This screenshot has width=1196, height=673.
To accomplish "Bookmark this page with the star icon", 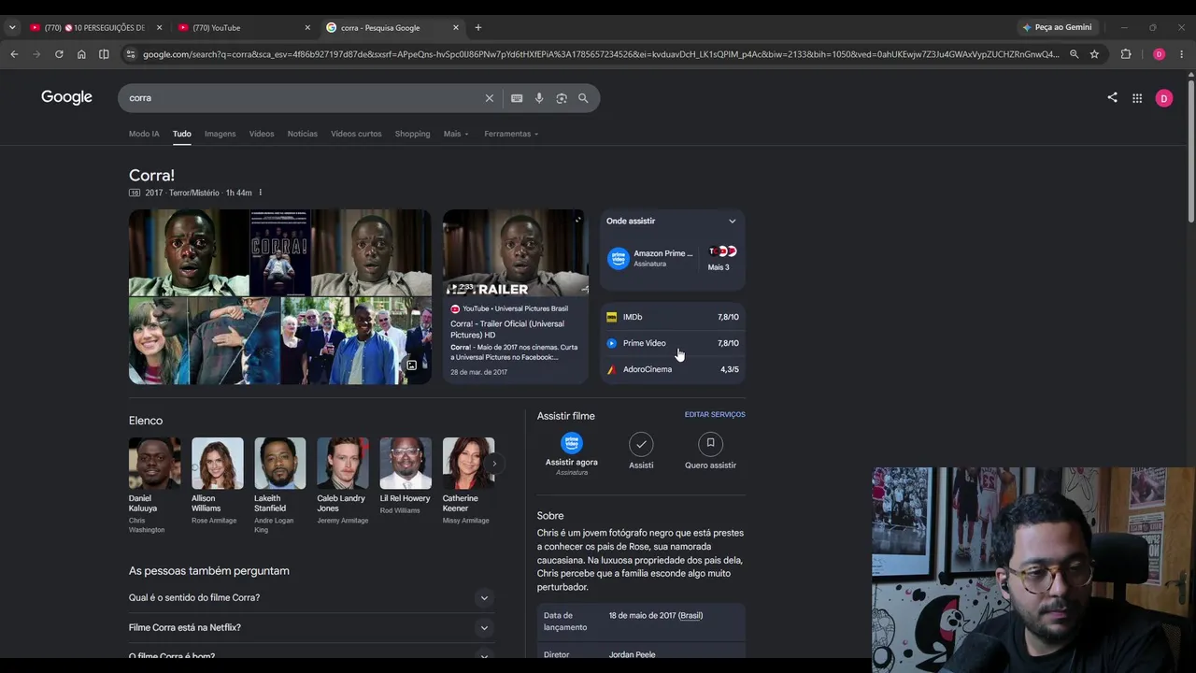I will [1094, 54].
